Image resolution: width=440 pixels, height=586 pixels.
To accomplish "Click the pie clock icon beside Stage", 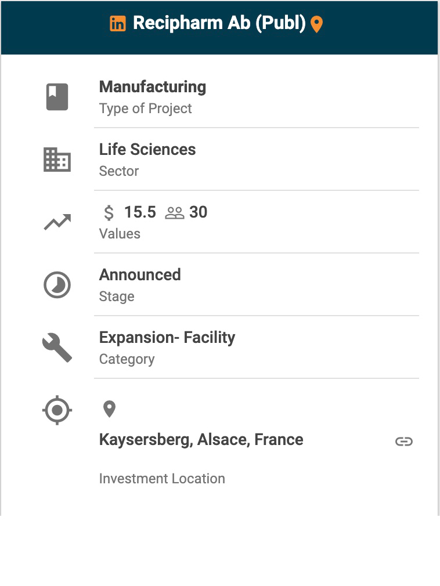I will point(57,285).
